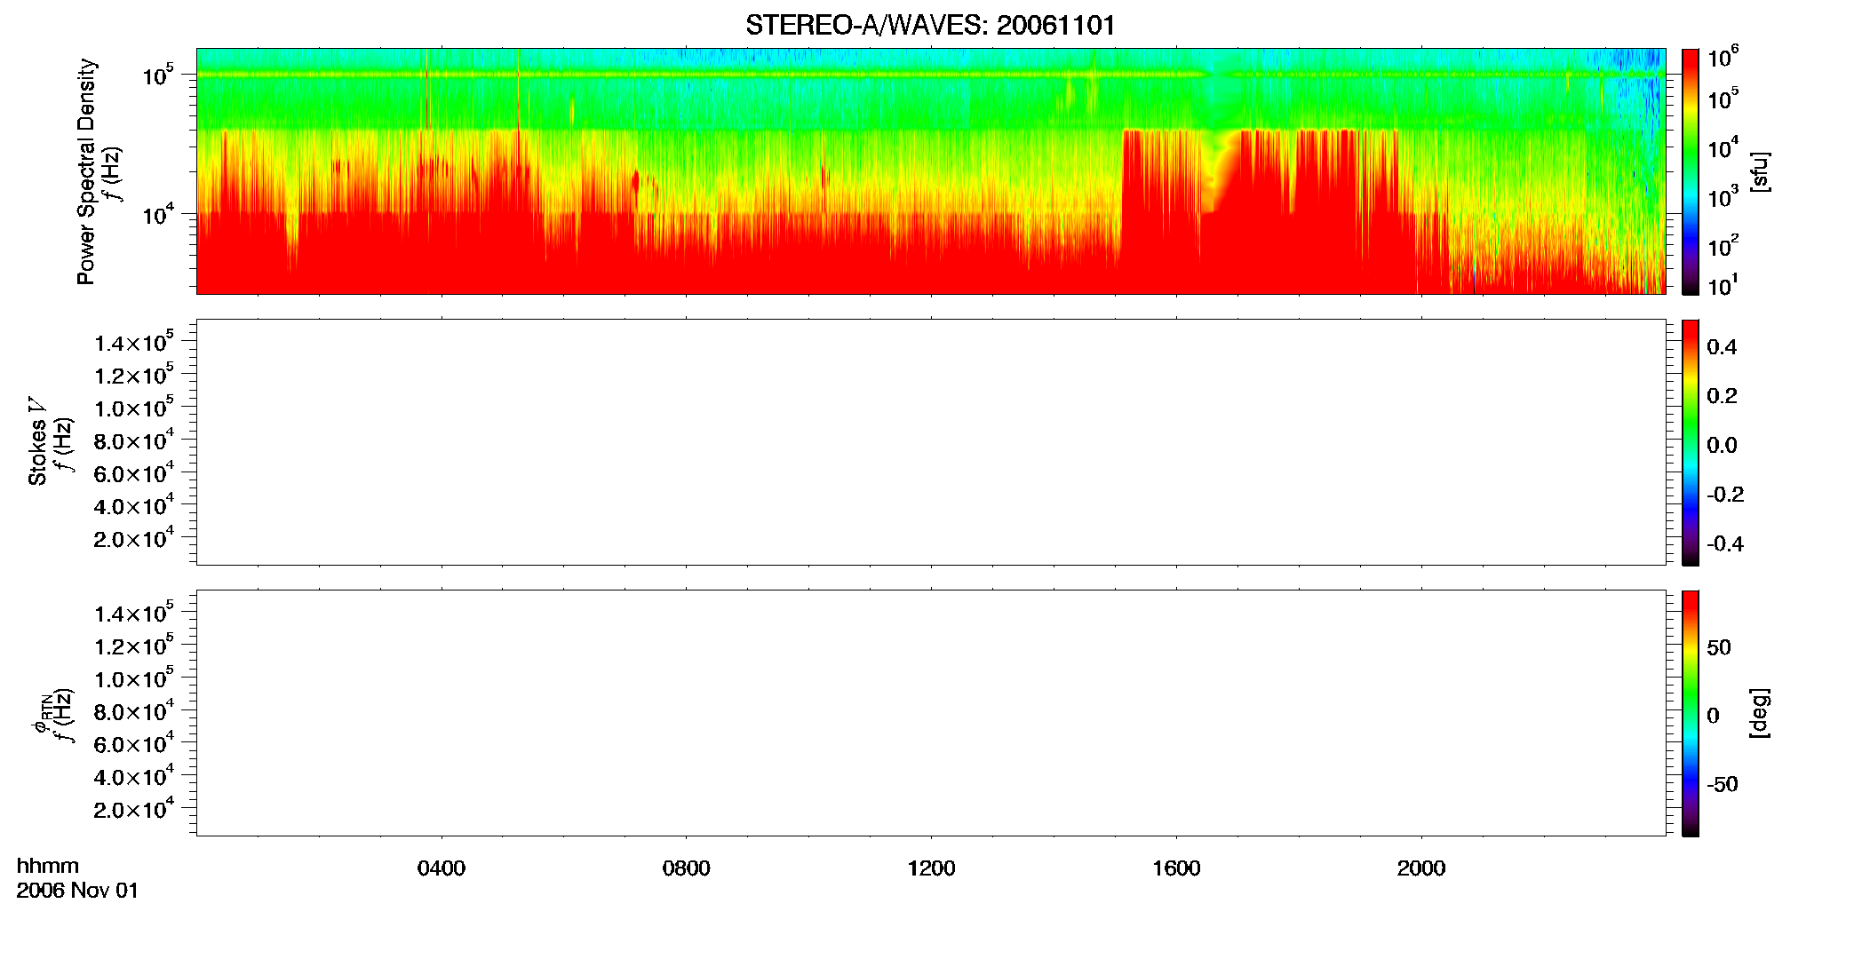Click the 0 label on degrees colorbar
The width and height of the screenshot is (1862, 959).
(x=1714, y=716)
